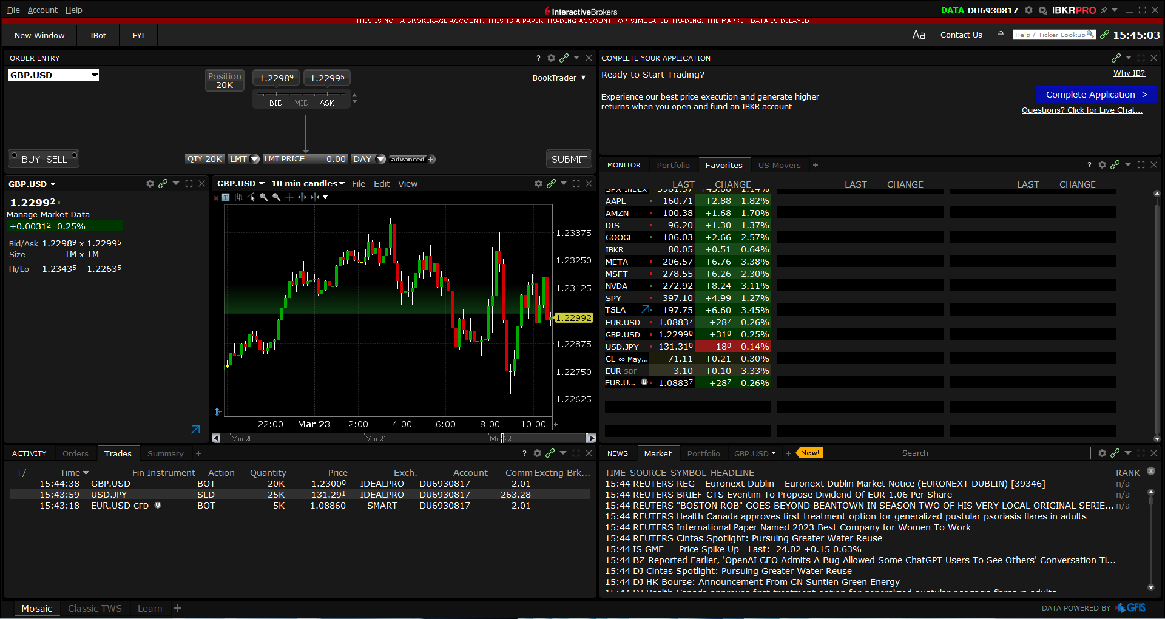The width and height of the screenshot is (1165, 619).
Task: Click the compress-bars icon in chart toolbar
Action: tap(315, 197)
